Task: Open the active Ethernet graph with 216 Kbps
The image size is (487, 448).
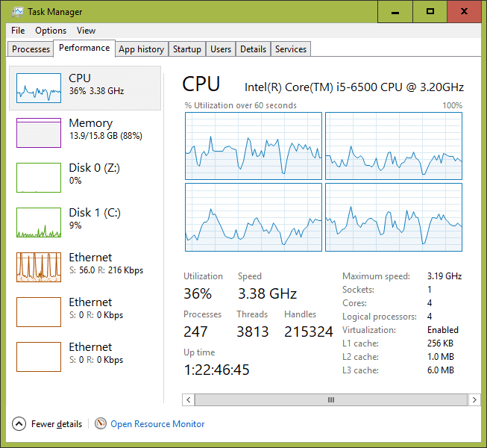Action: 39,267
